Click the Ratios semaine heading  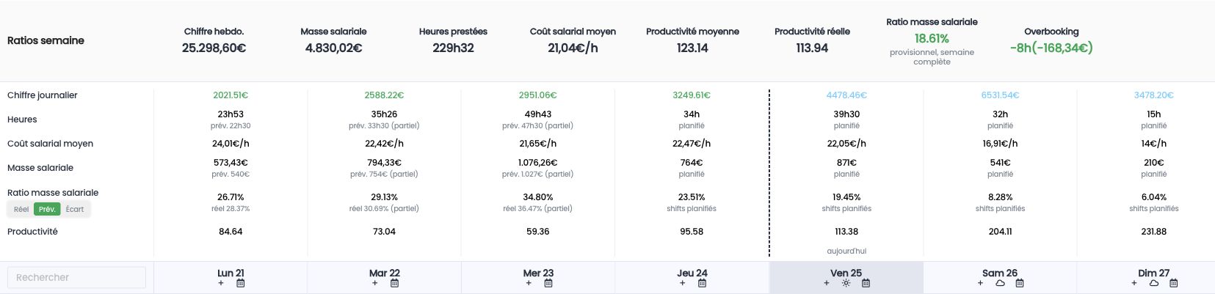tap(46, 40)
